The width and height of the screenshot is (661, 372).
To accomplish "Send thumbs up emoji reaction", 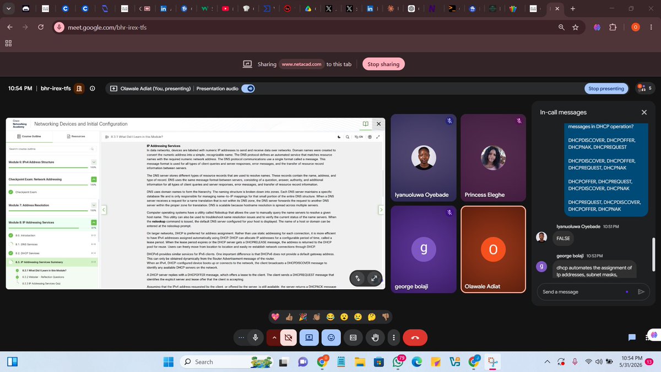I will [289, 317].
